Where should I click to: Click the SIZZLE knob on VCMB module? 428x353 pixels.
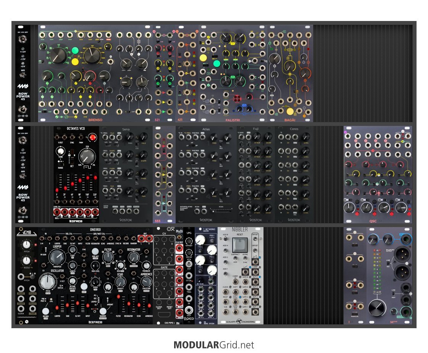[26, 261]
